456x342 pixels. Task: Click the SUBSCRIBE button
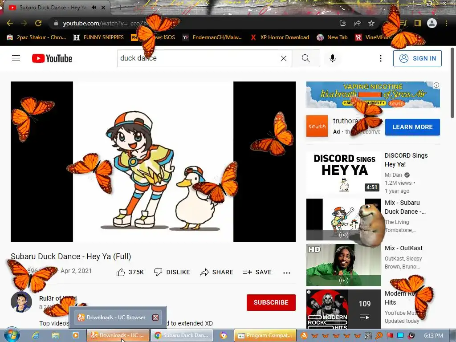tap(271, 302)
